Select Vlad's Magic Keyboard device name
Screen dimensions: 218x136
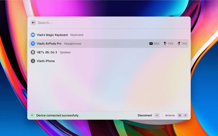pos(52,35)
